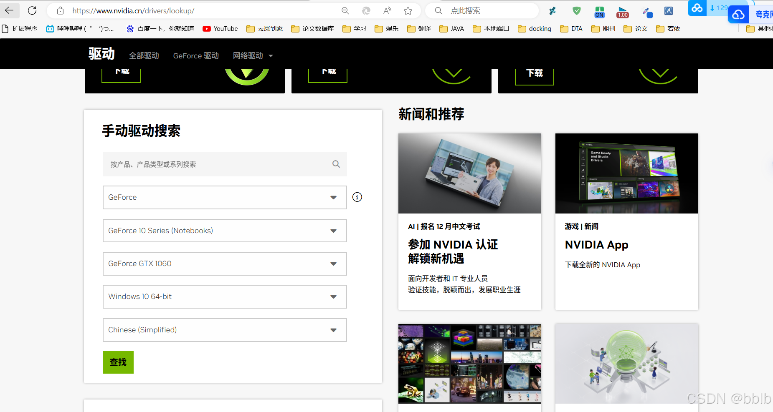Click the certification news thumbnail with man

point(470,173)
